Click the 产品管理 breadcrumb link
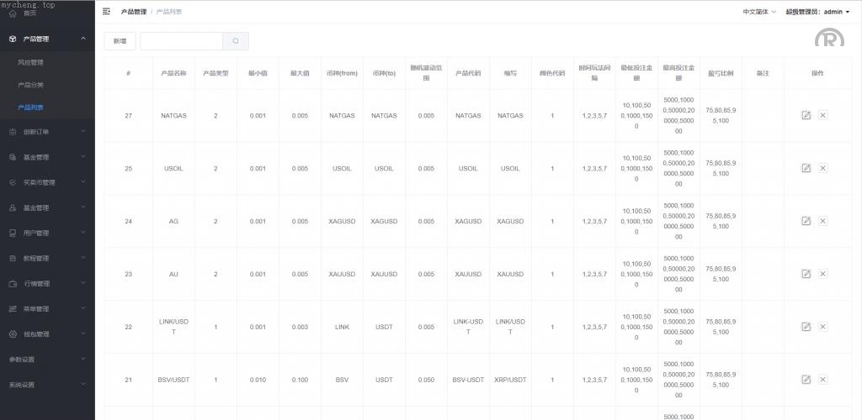The height and width of the screenshot is (420, 862). 133,12
